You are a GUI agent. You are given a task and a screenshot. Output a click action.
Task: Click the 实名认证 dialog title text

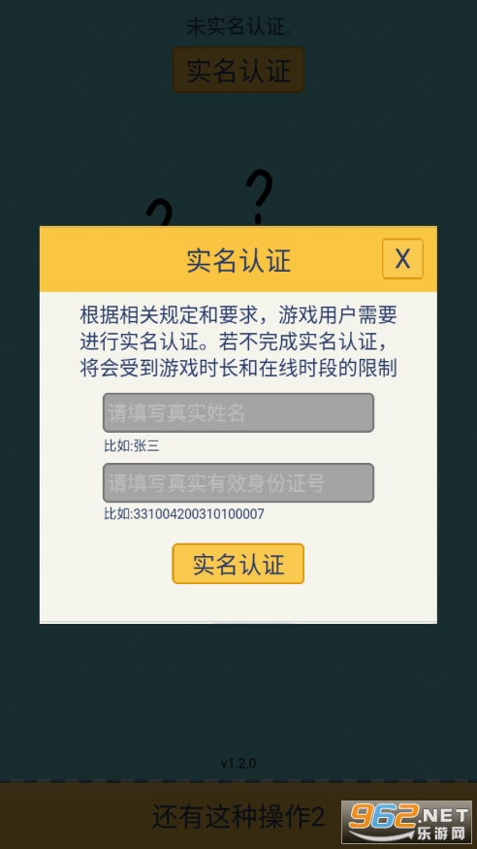238,260
